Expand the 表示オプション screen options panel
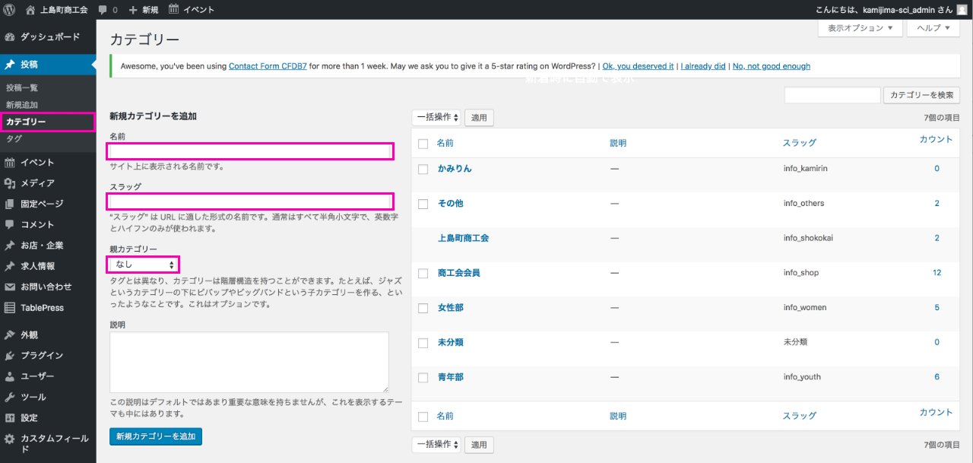This screenshot has height=463, width=973. click(860, 28)
